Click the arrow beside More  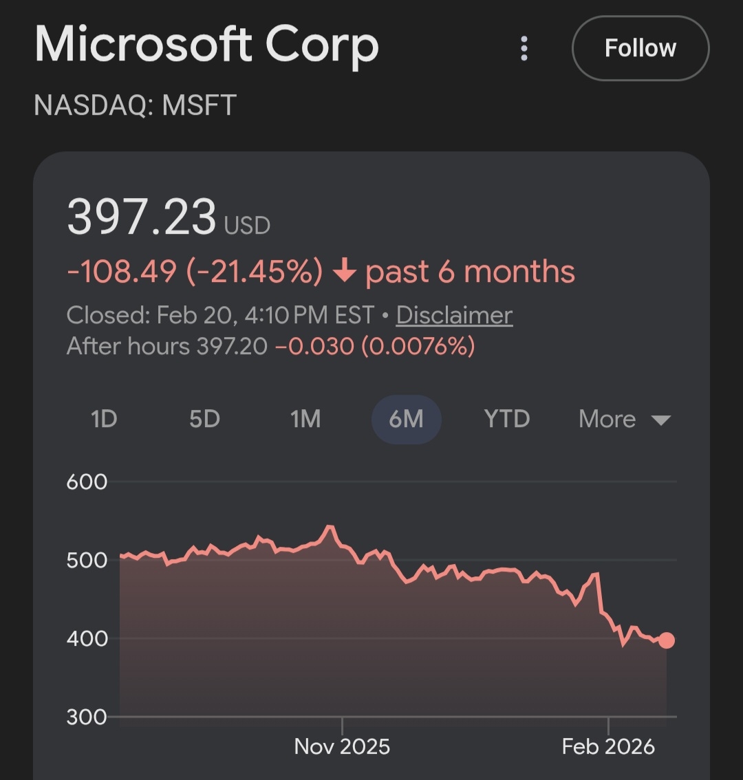pos(660,420)
